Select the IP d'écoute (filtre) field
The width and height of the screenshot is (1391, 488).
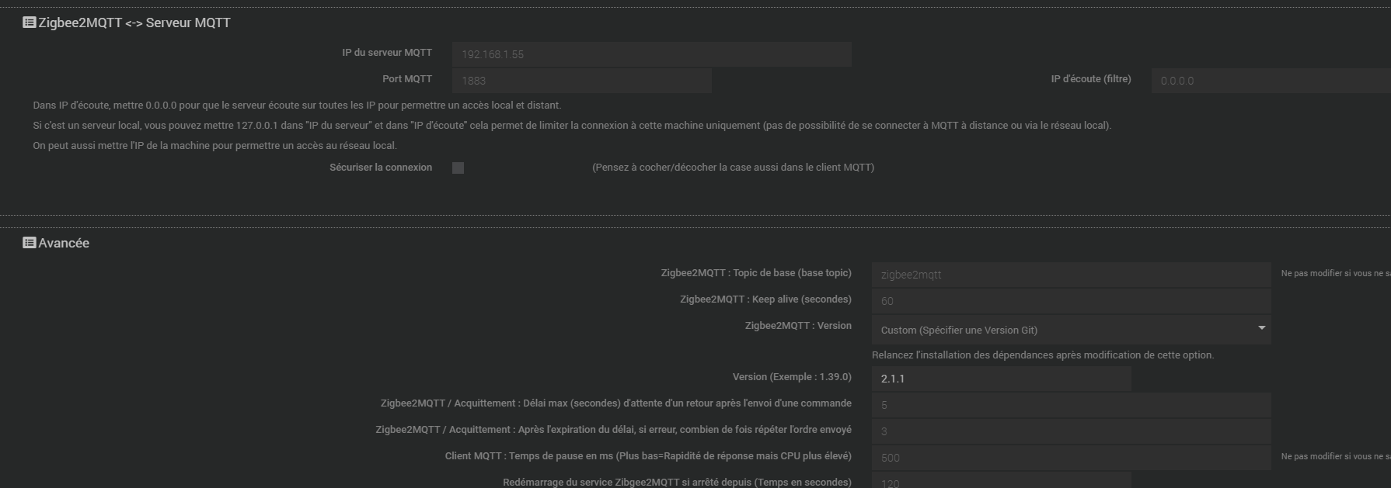1271,81
